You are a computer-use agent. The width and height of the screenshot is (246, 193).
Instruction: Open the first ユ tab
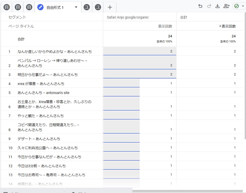click(x=87, y=7)
